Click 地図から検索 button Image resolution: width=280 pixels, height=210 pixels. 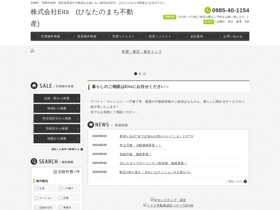click(57, 139)
